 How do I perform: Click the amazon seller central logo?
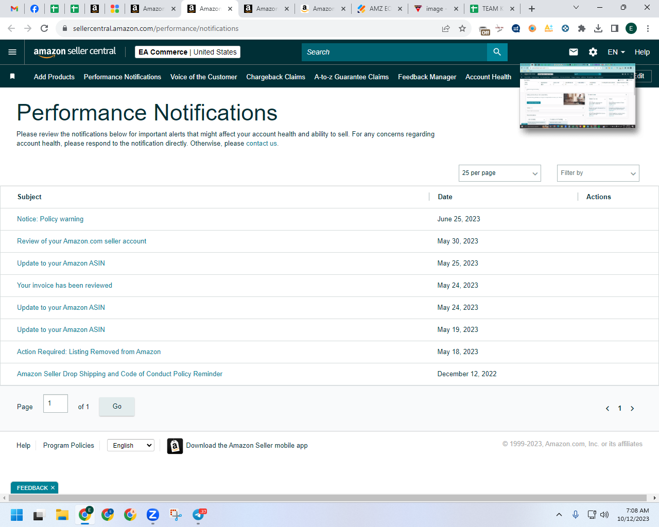[75, 52]
